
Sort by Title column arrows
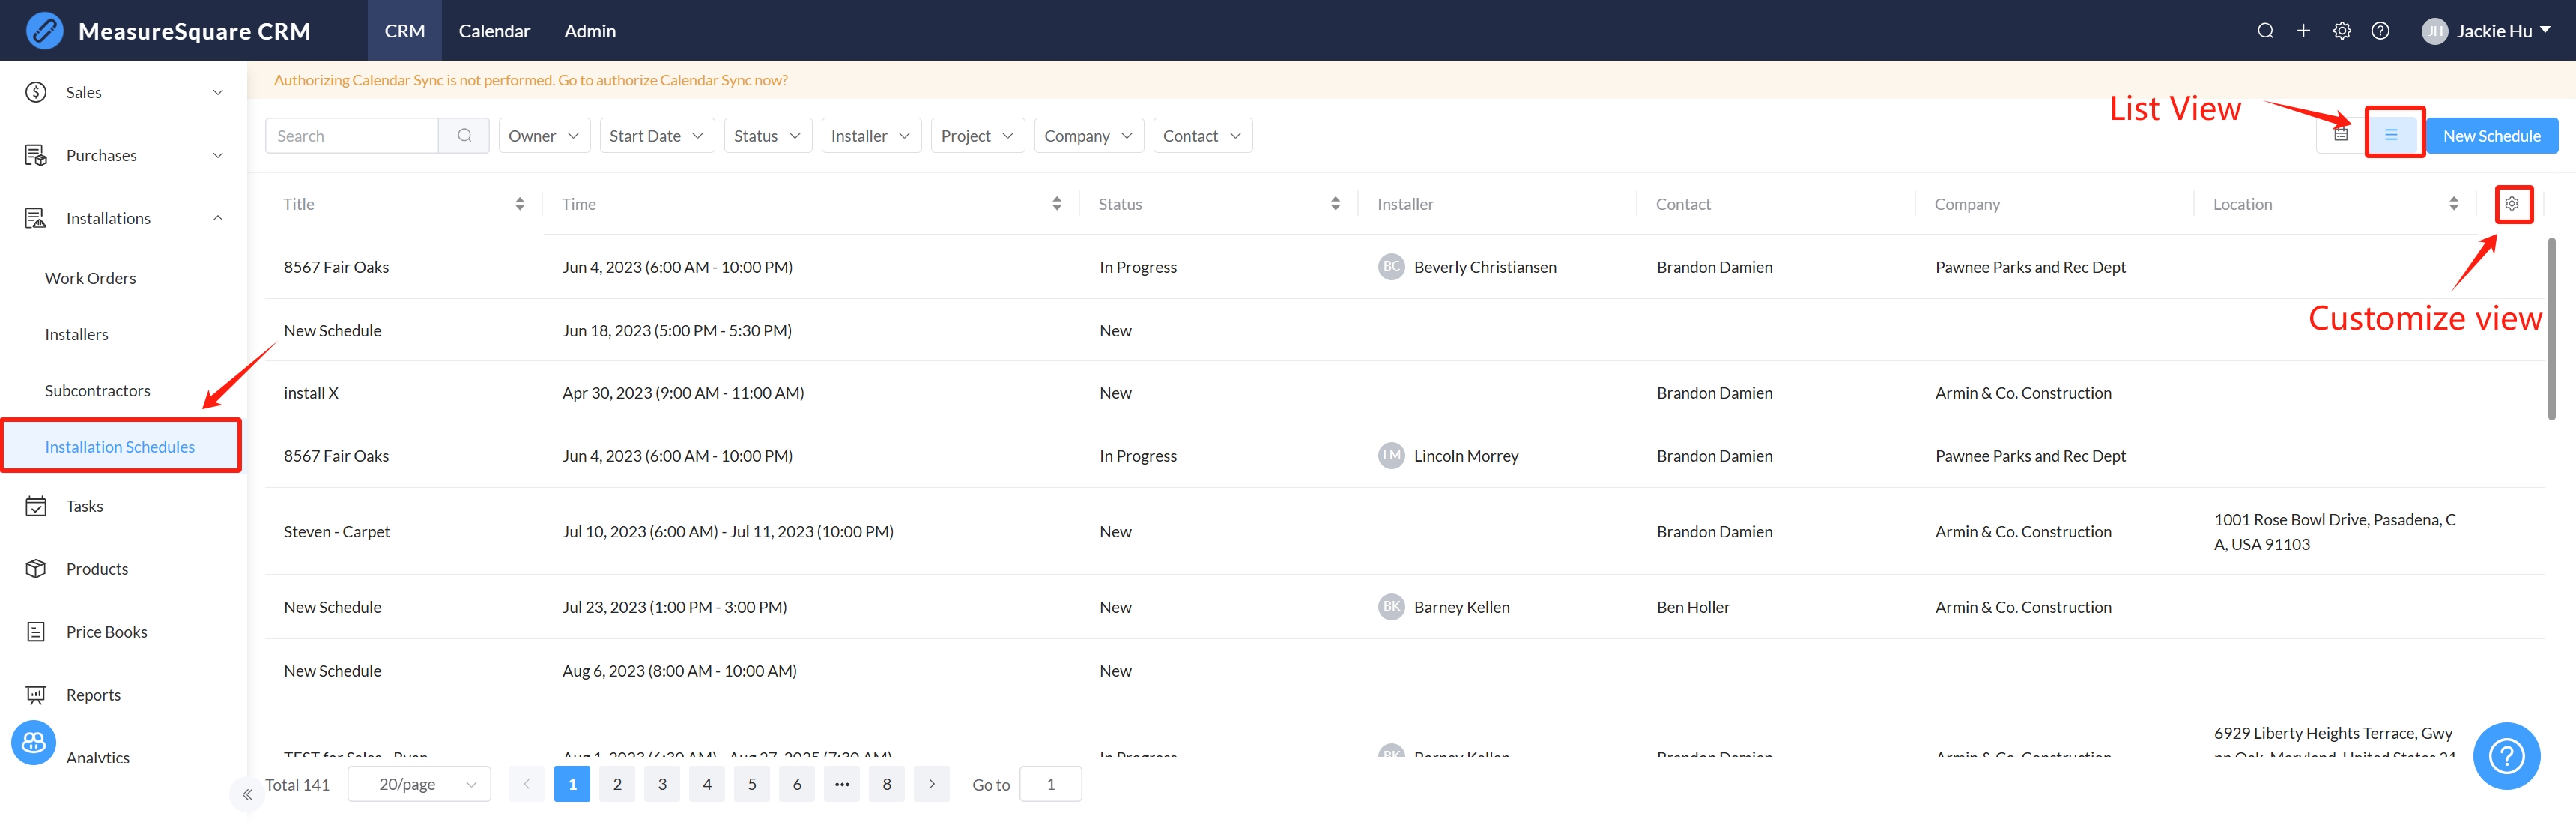click(519, 204)
